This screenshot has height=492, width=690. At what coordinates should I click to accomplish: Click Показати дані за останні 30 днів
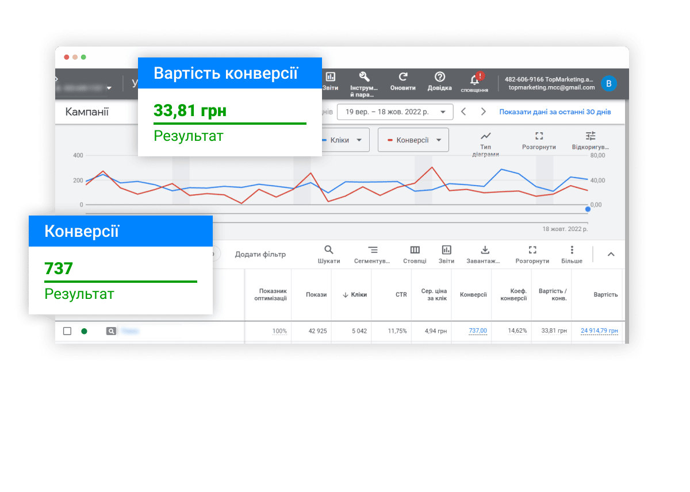coord(555,112)
